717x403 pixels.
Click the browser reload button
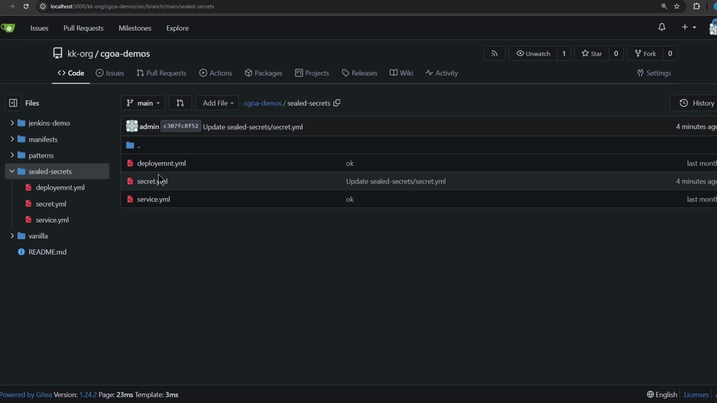coord(26,6)
